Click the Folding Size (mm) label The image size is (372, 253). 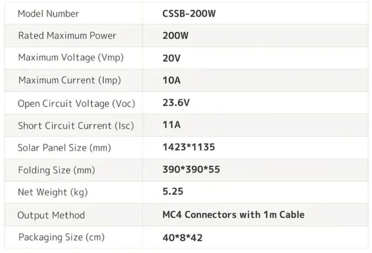click(x=56, y=170)
